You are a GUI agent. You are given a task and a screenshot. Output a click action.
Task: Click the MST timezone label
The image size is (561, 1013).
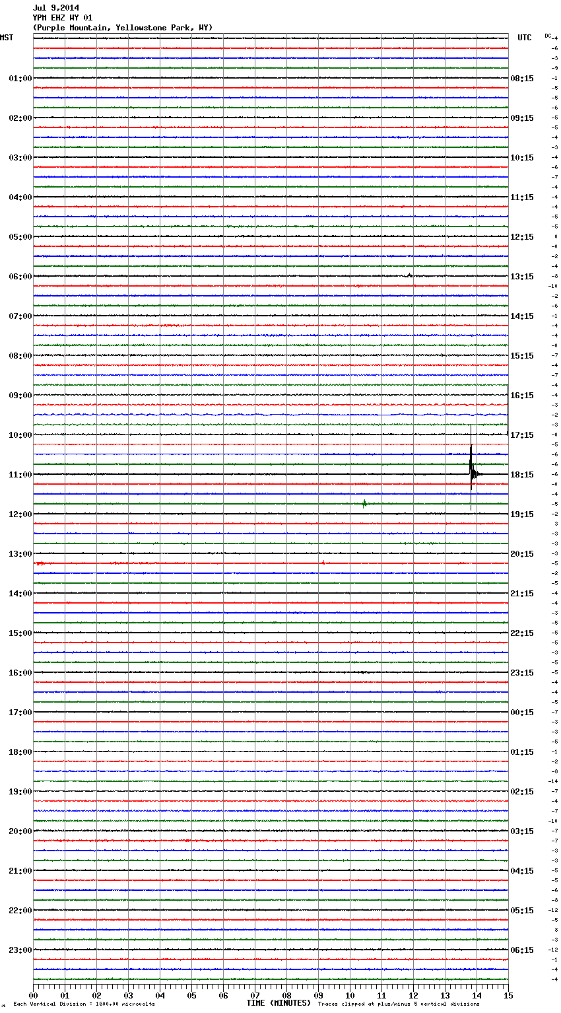(x=7, y=38)
